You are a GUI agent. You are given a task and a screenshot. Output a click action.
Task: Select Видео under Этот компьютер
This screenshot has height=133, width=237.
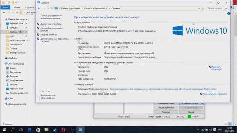(12, 68)
